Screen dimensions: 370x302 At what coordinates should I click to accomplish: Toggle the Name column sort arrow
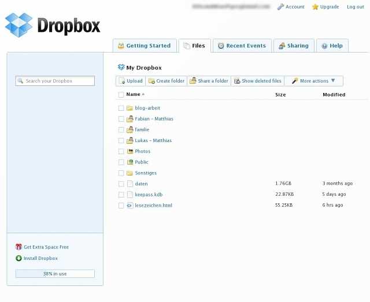point(143,94)
